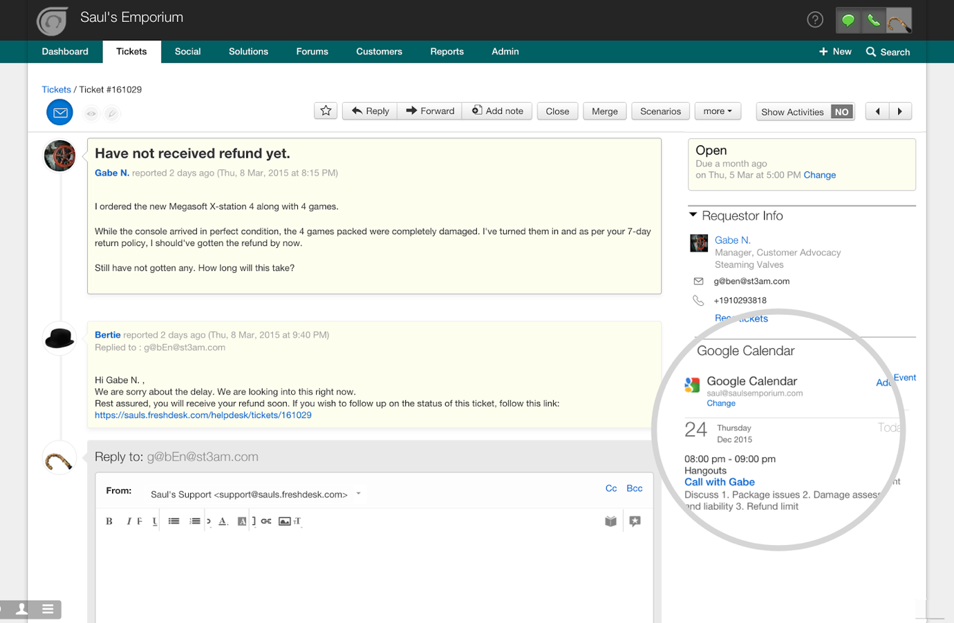Open the Admin tab

pyautogui.click(x=505, y=52)
